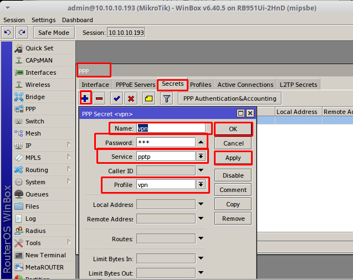Expand the Tools submenu
This screenshot has width=353, height=280.
tap(69, 242)
